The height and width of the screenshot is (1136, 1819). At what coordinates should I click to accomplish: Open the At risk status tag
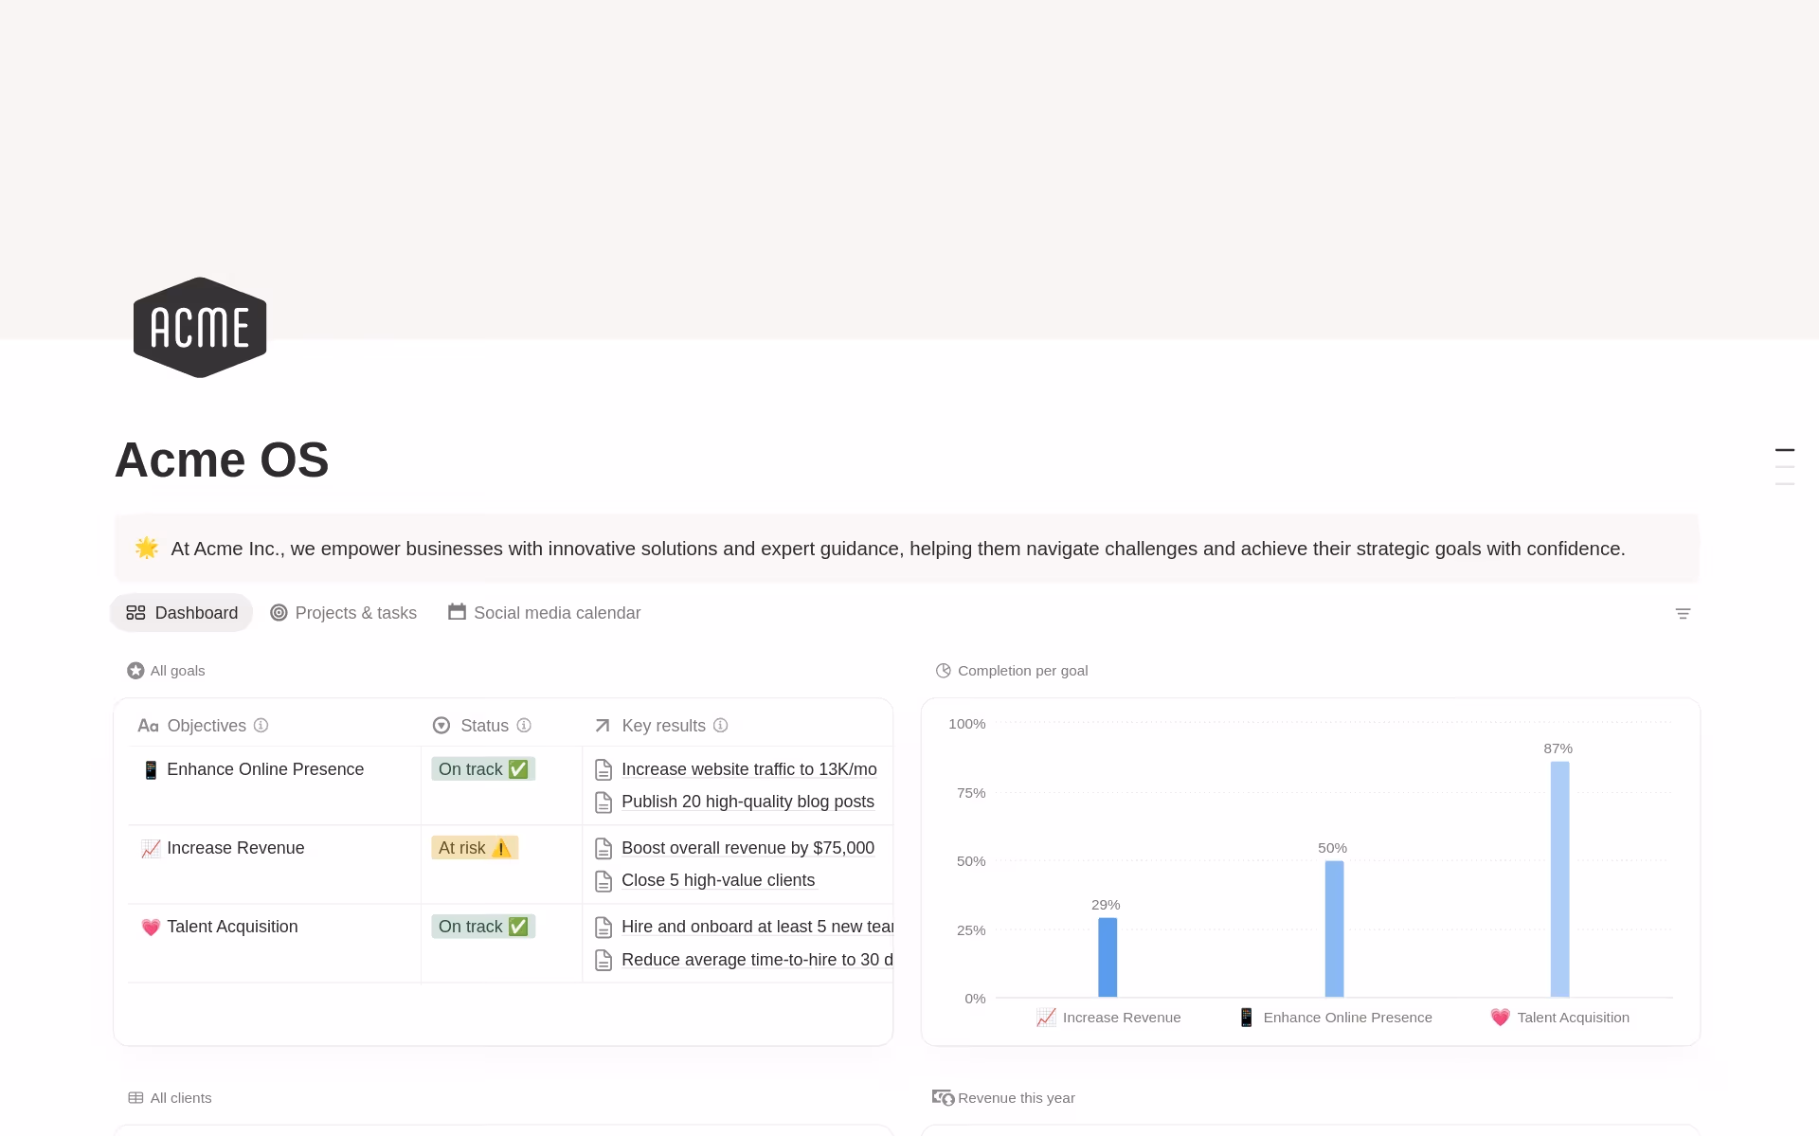coord(475,848)
